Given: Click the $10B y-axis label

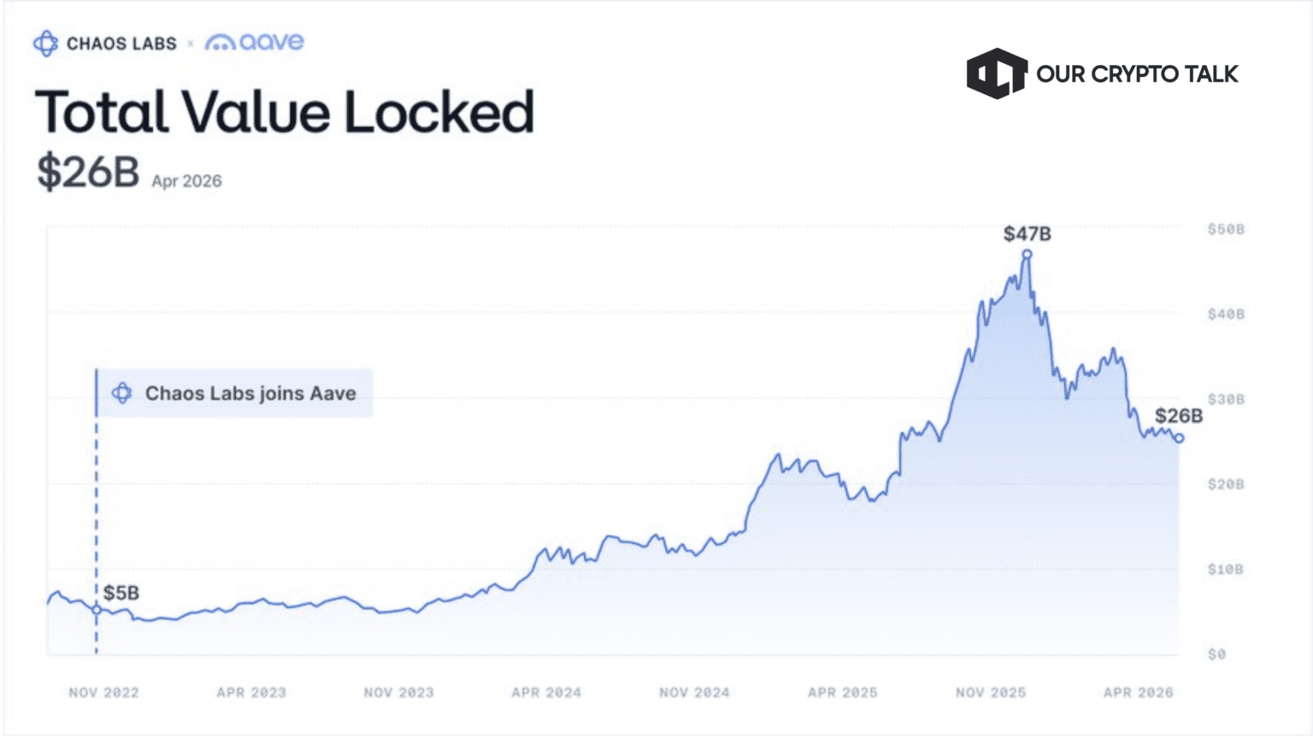Looking at the screenshot, I should [1226, 570].
